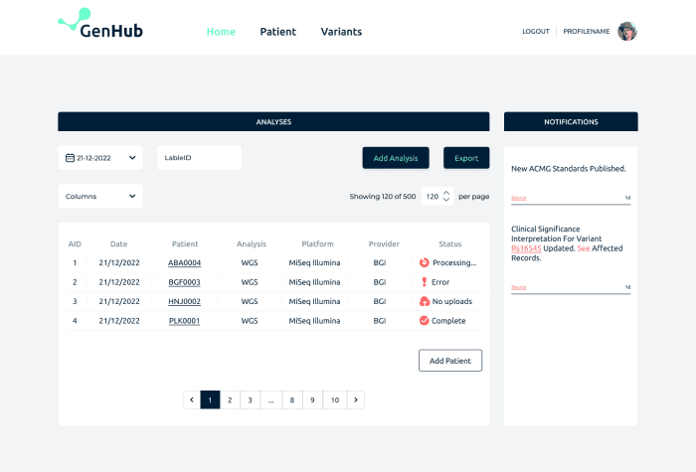Image resolution: width=696 pixels, height=472 pixels.
Task: Click the Complete status text
Action: 448,321
